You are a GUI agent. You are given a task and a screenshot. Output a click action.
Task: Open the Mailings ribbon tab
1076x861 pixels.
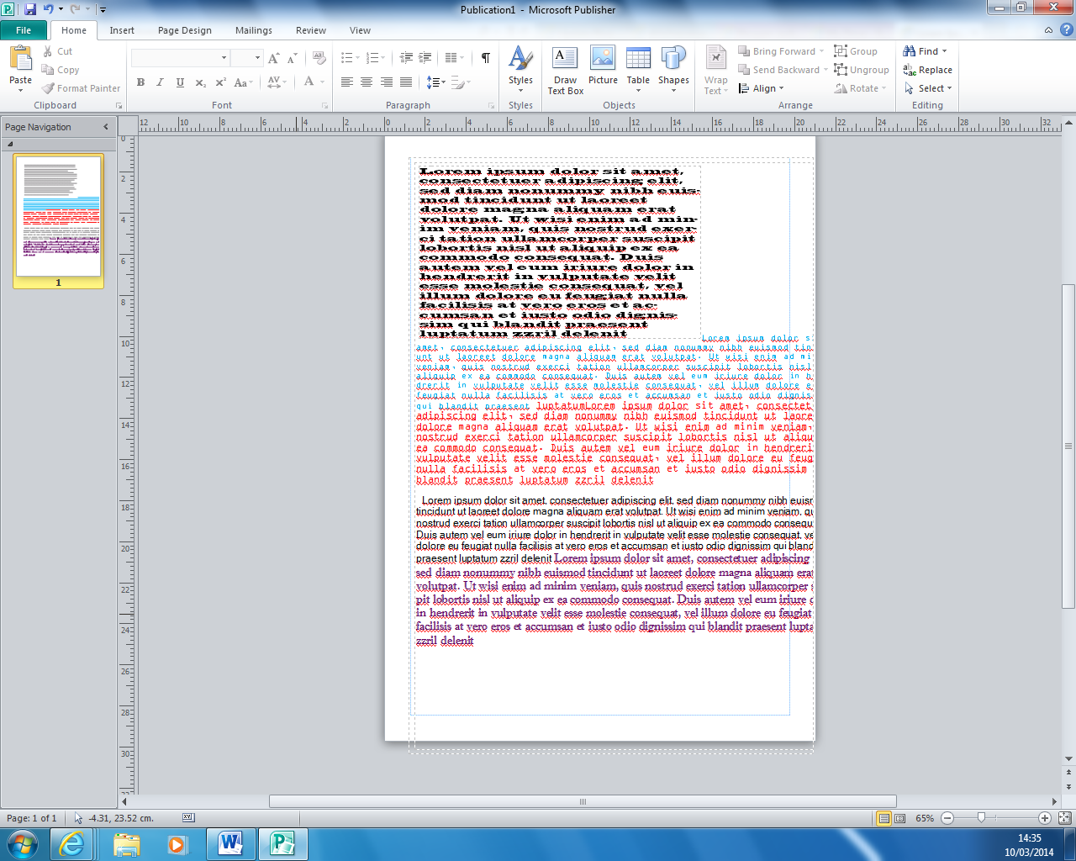pyautogui.click(x=253, y=29)
